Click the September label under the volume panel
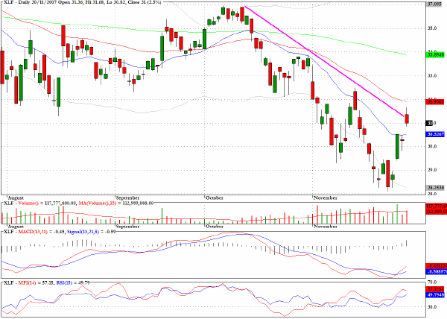 click(x=127, y=227)
